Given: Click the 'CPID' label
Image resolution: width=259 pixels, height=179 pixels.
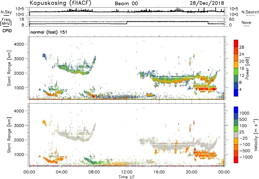Looking at the screenshot, I should 7,31.
